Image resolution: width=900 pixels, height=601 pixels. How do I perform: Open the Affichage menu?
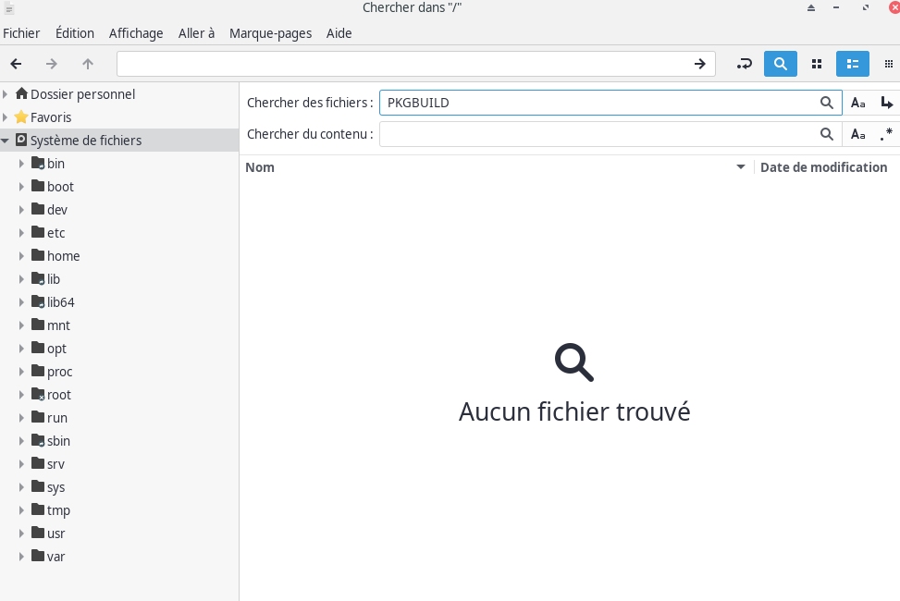click(136, 33)
